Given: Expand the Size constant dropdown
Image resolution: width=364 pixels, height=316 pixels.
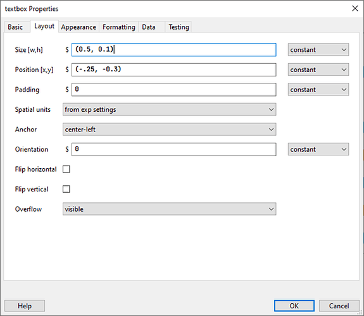Looking at the screenshot, I should click(x=318, y=50).
